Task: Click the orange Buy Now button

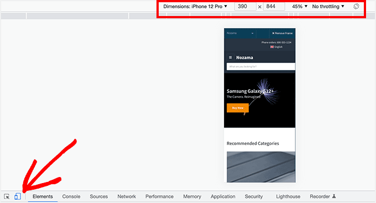Action: (238, 108)
